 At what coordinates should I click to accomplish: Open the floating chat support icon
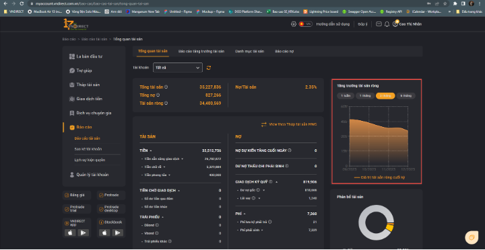pyautogui.click(x=472, y=237)
